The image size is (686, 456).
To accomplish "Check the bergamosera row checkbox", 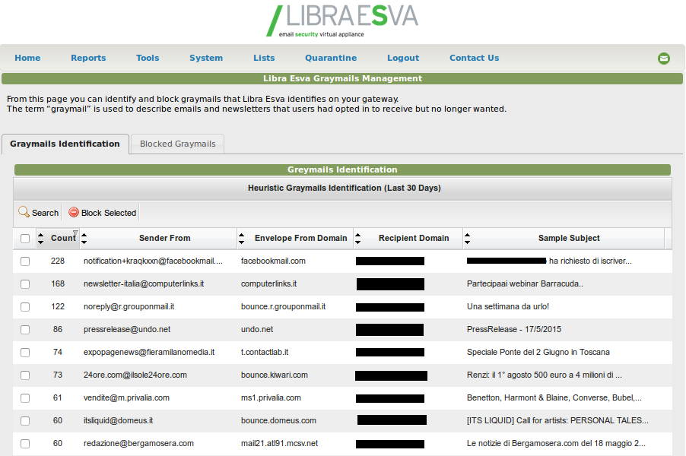I will click(x=25, y=443).
